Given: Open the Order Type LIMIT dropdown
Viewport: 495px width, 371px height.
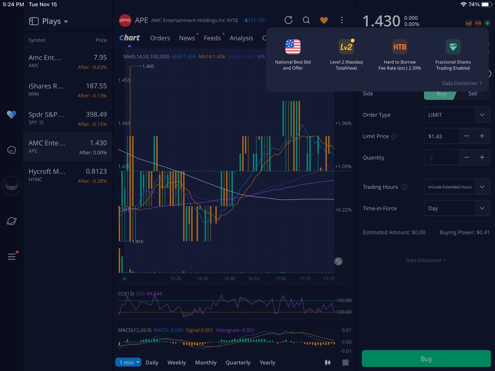Looking at the screenshot, I should (457, 115).
